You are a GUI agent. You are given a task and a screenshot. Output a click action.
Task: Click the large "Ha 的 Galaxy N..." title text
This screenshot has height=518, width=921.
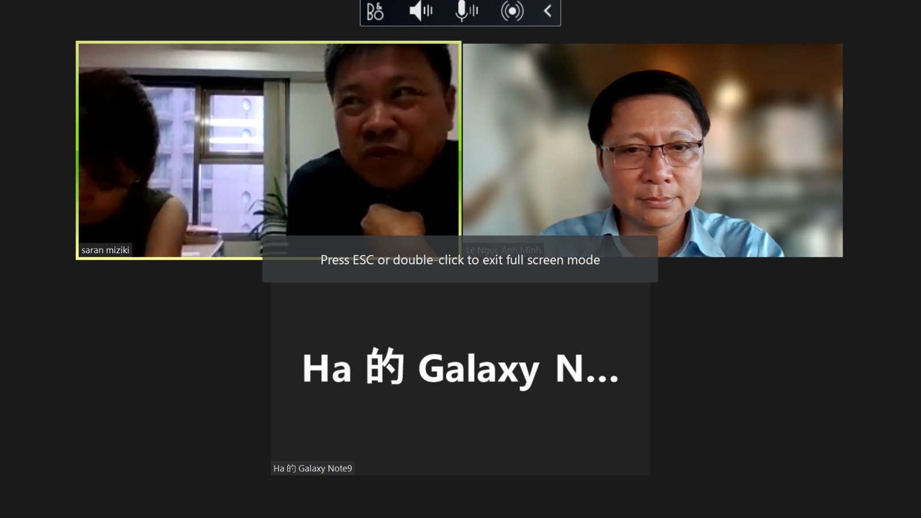460,368
